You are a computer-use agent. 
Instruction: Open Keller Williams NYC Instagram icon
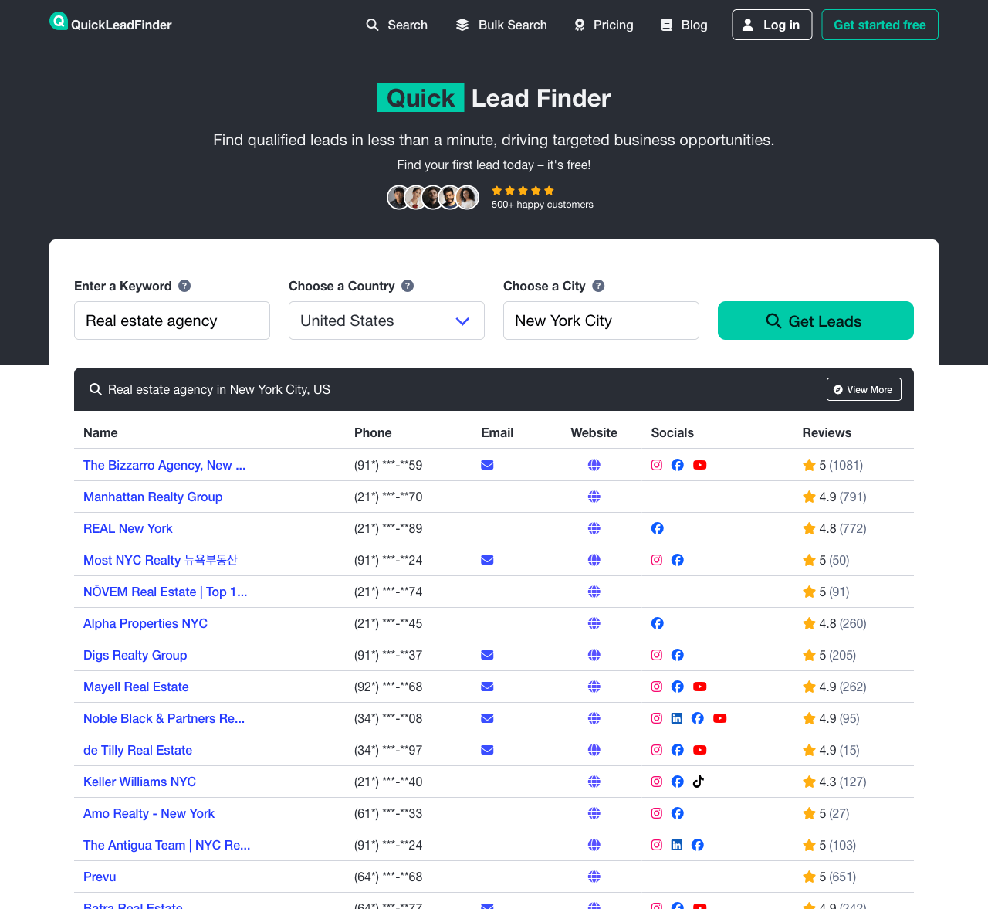pos(657,782)
